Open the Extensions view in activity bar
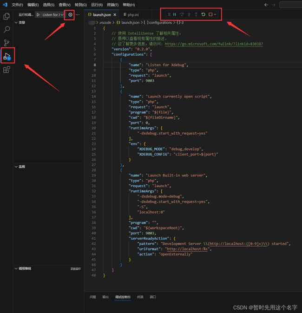The width and height of the screenshot is (302, 313). tap(7, 70)
